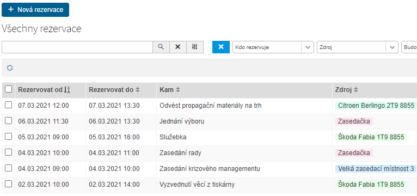Open the Kdo rezervuje dropdown

click(273, 47)
